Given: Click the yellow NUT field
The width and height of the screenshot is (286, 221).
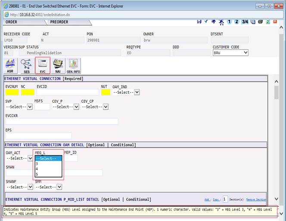Looking at the screenshot, I should pos(106,92).
